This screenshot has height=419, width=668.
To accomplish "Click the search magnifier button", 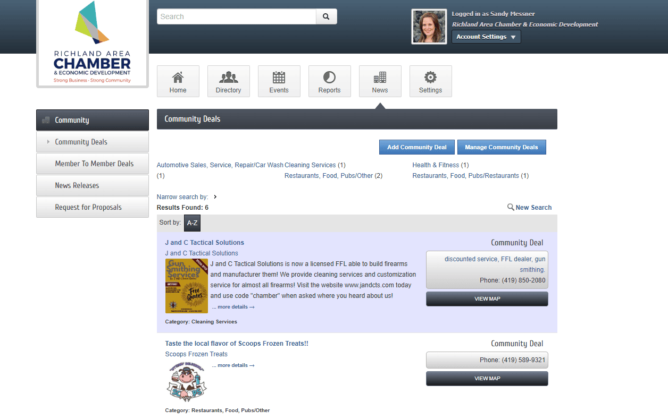I will (327, 16).
